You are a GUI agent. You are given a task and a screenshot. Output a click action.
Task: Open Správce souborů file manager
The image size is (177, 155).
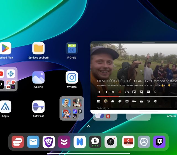click(38, 48)
